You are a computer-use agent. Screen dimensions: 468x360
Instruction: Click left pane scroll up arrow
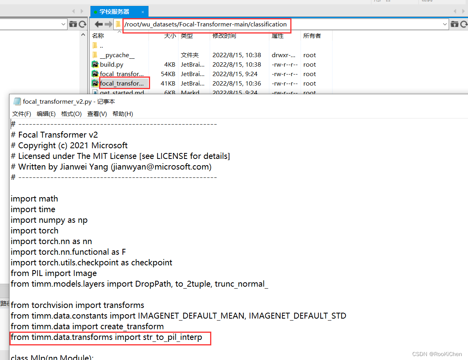pos(83,35)
